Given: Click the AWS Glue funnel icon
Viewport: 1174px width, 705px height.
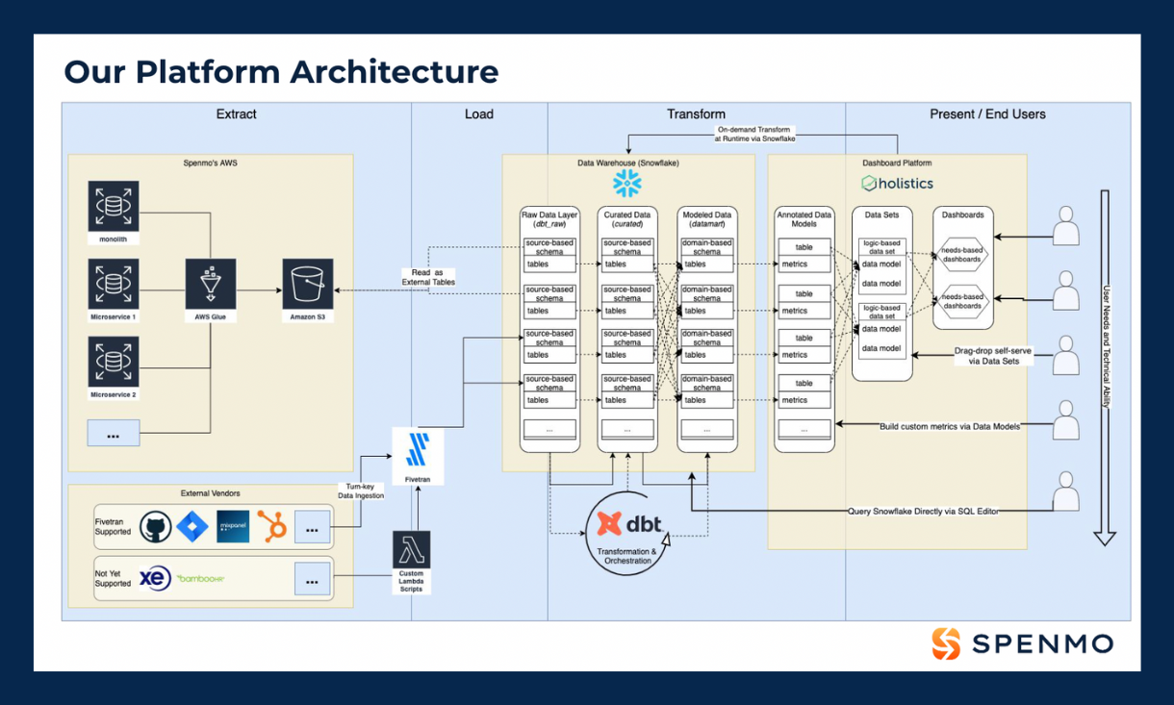Looking at the screenshot, I should [211, 284].
